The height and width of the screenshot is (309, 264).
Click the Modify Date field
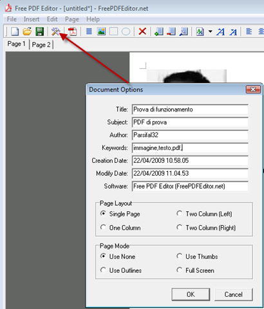coord(190,173)
